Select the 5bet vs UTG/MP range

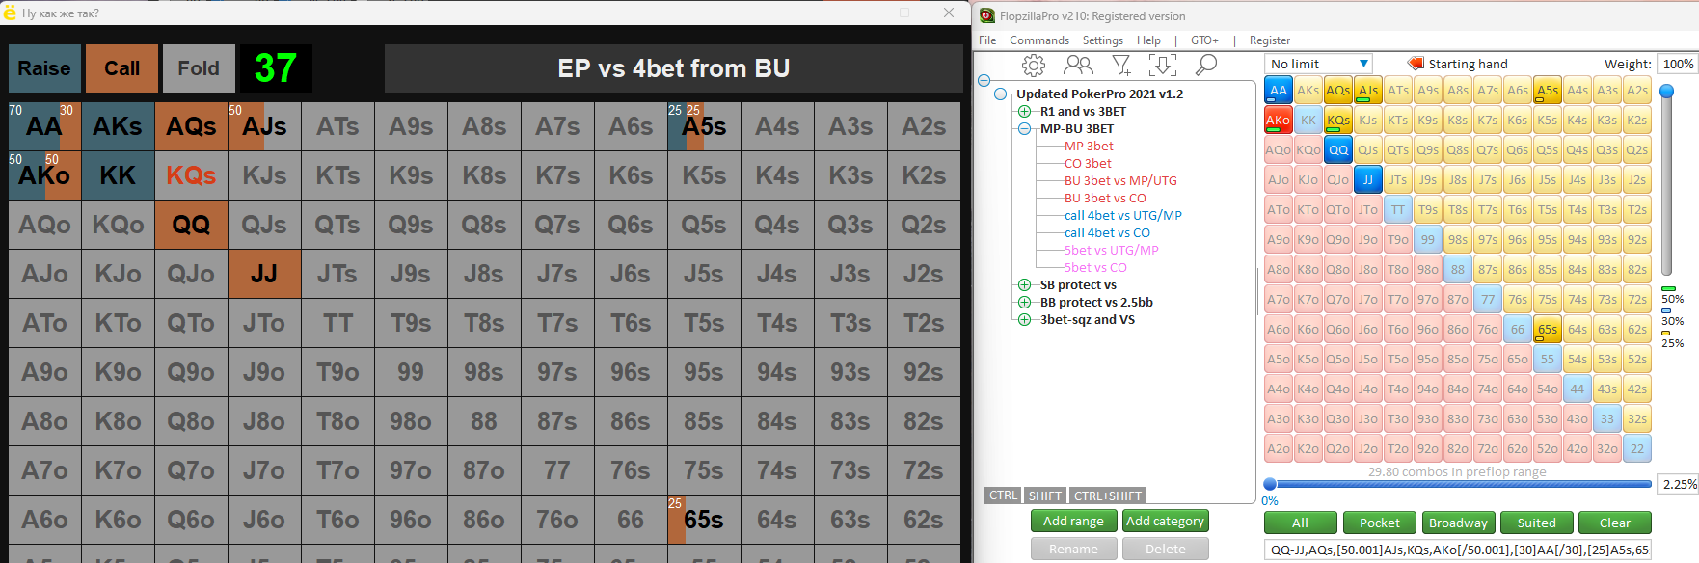[x=1111, y=250]
